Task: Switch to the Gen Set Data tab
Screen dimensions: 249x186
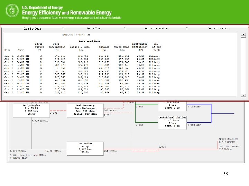Action: [x=33, y=29]
